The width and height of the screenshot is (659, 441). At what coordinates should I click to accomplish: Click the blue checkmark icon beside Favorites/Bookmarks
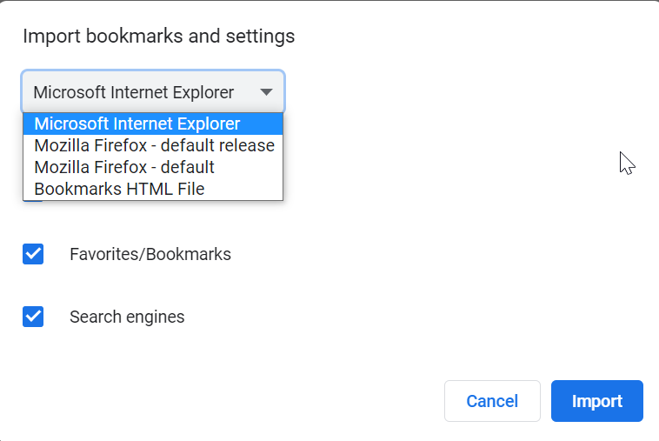[x=33, y=254]
